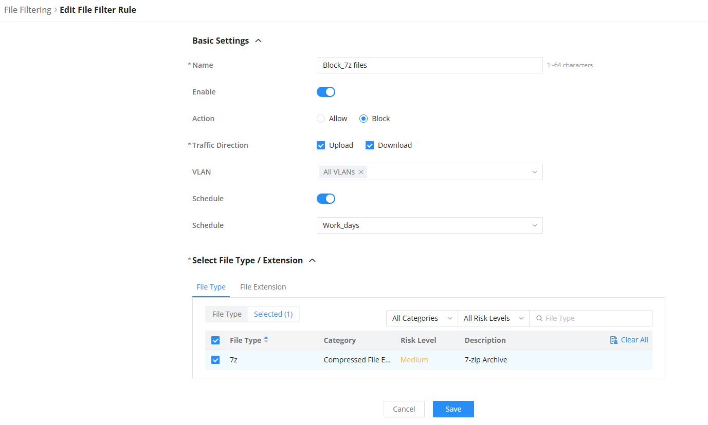Uncheck the 7z file type row

(x=215, y=360)
